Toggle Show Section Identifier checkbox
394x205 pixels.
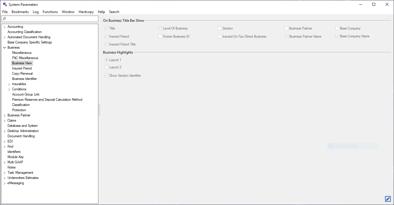click(106, 76)
